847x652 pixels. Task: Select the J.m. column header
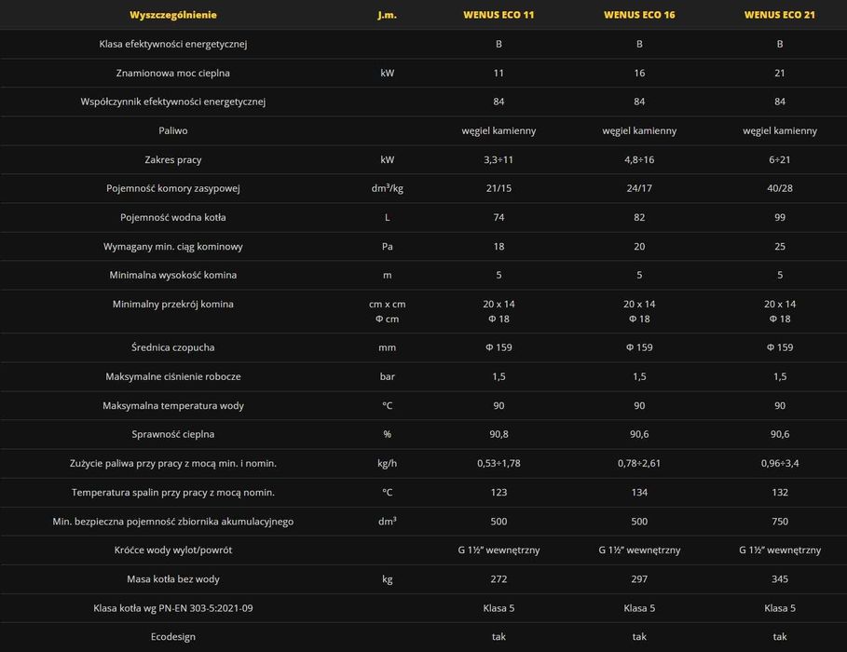(387, 15)
